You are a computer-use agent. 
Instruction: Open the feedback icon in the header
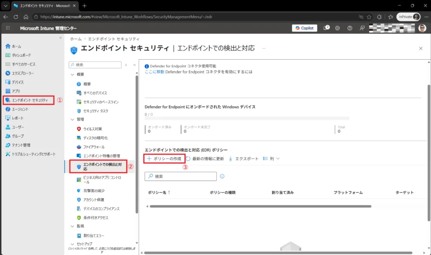tap(362, 28)
